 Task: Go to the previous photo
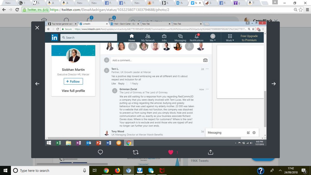[37, 84]
